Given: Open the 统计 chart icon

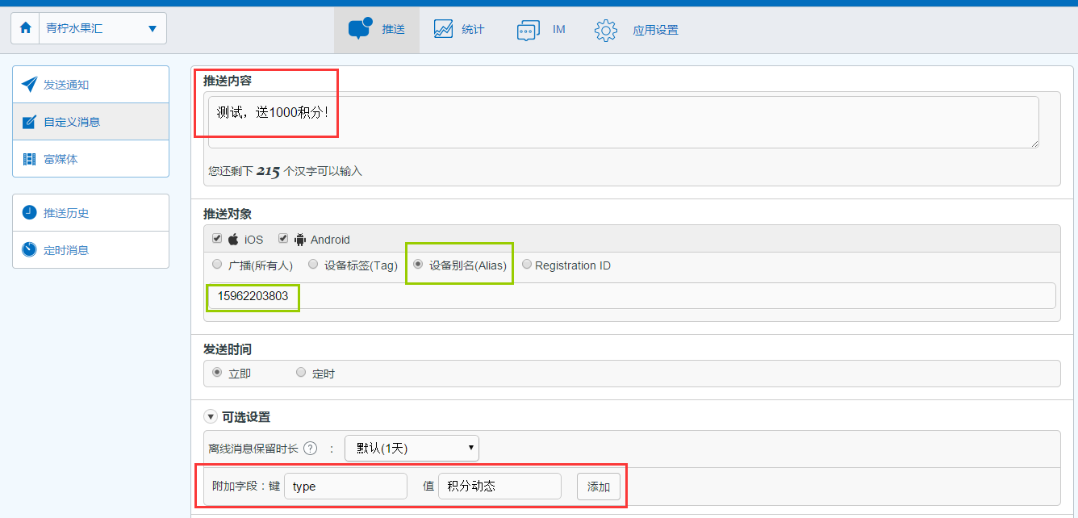Looking at the screenshot, I should (x=443, y=29).
